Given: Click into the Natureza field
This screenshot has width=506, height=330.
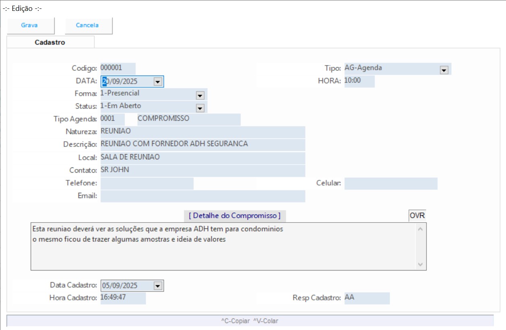Looking at the screenshot, I should (x=202, y=132).
